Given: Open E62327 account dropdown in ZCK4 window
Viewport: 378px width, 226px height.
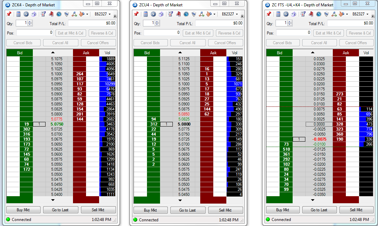Looking at the screenshot, I should click(x=102, y=14).
